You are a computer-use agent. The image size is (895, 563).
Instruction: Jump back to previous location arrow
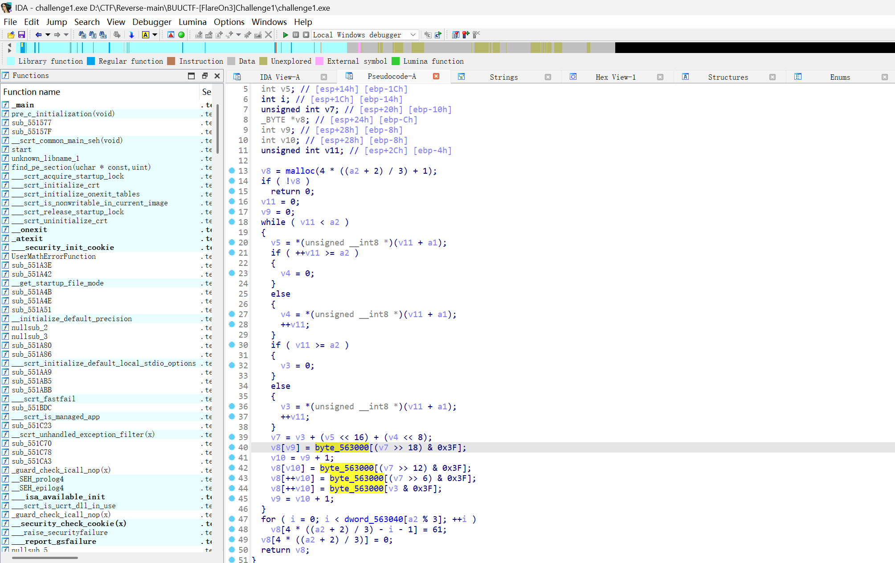click(x=39, y=35)
